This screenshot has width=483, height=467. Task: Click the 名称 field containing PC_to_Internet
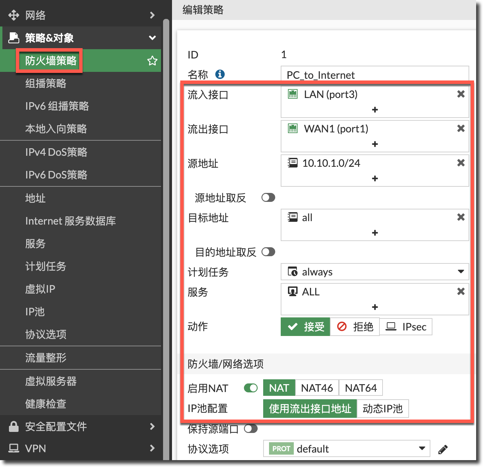pyautogui.click(x=374, y=75)
